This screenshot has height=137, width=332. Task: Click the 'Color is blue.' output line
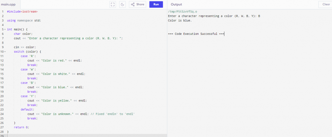click(180, 21)
